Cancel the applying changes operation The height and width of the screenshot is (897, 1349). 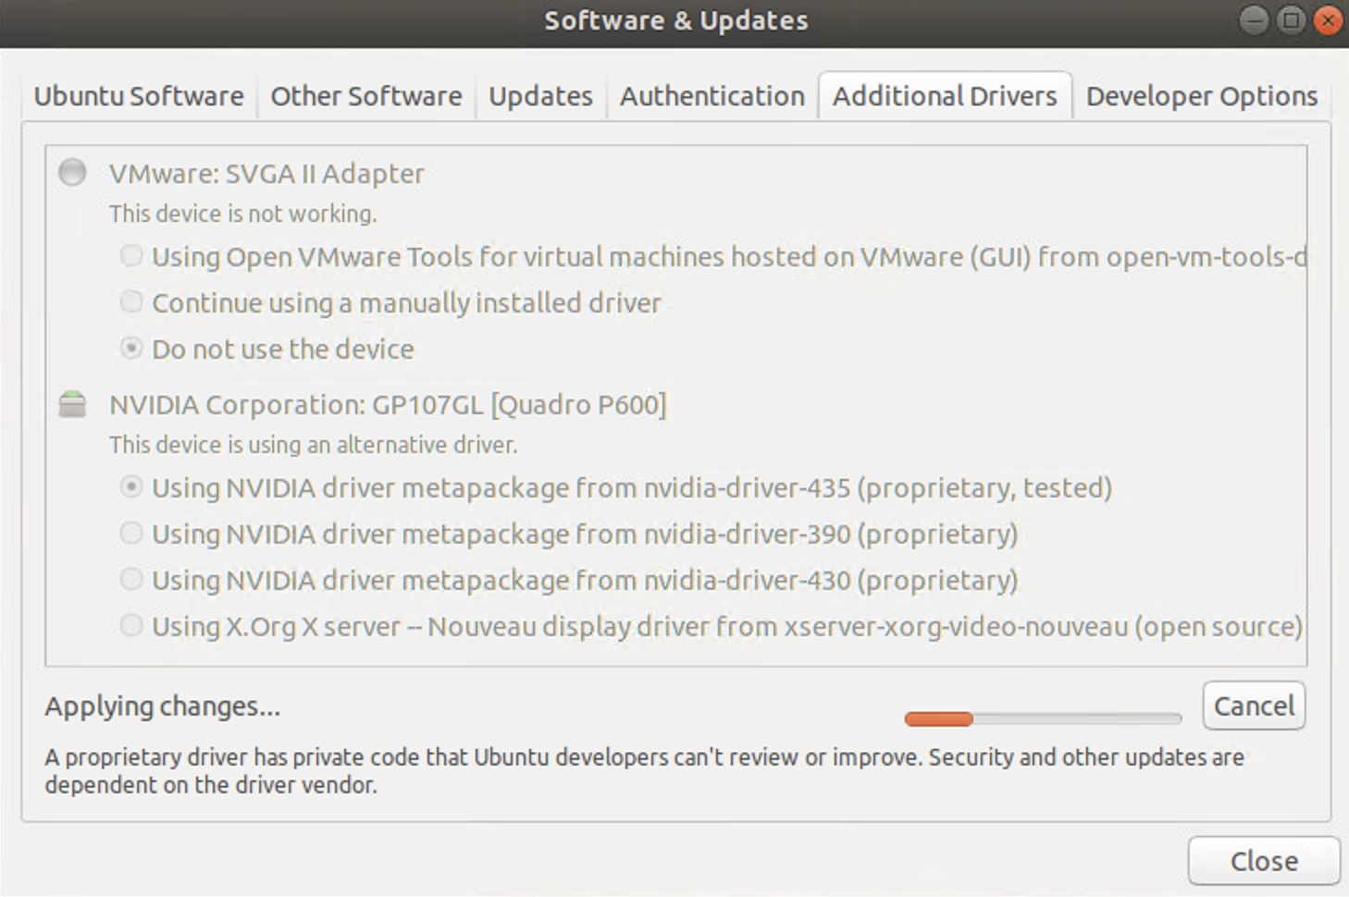click(x=1254, y=707)
